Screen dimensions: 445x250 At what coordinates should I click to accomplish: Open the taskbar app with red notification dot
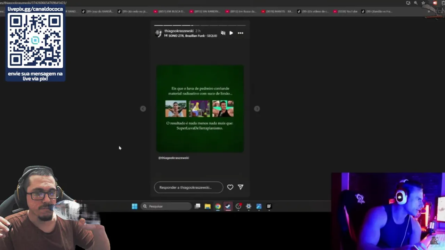click(238, 206)
